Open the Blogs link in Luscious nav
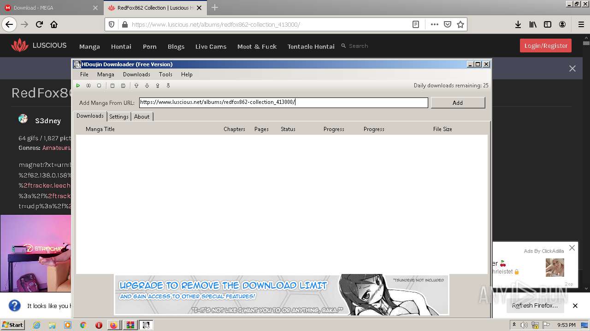The image size is (590, 331). coord(176,46)
